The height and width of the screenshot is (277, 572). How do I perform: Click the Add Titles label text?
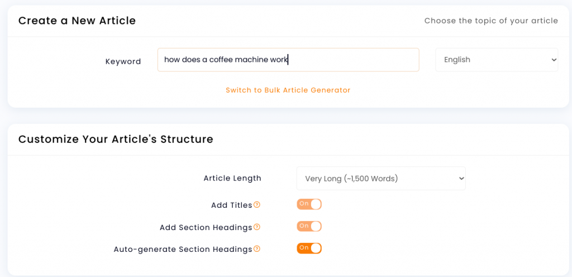(x=232, y=205)
